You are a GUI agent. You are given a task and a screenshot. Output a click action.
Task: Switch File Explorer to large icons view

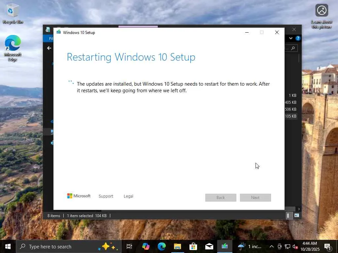(297, 215)
